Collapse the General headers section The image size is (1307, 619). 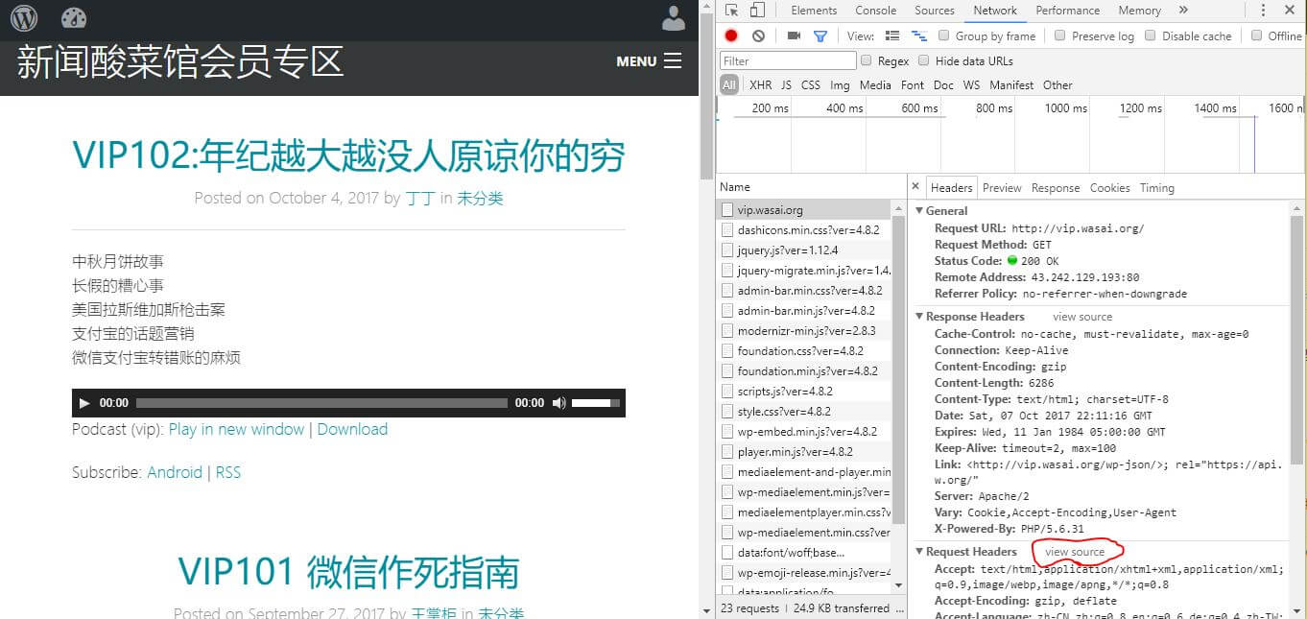919,211
